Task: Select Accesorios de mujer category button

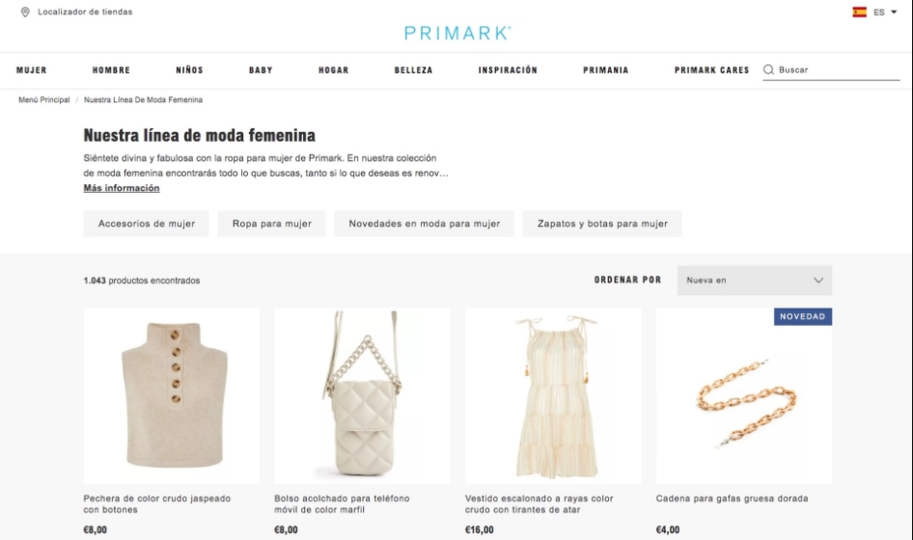Action: [x=146, y=224]
